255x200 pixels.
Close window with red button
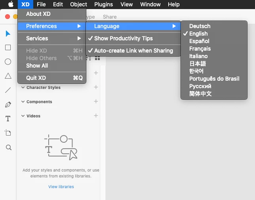click(8, 17)
